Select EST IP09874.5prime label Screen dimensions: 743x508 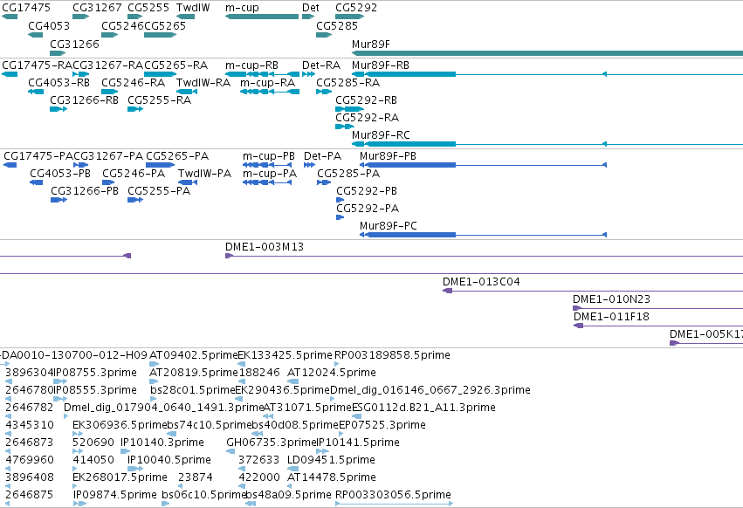(x=115, y=495)
